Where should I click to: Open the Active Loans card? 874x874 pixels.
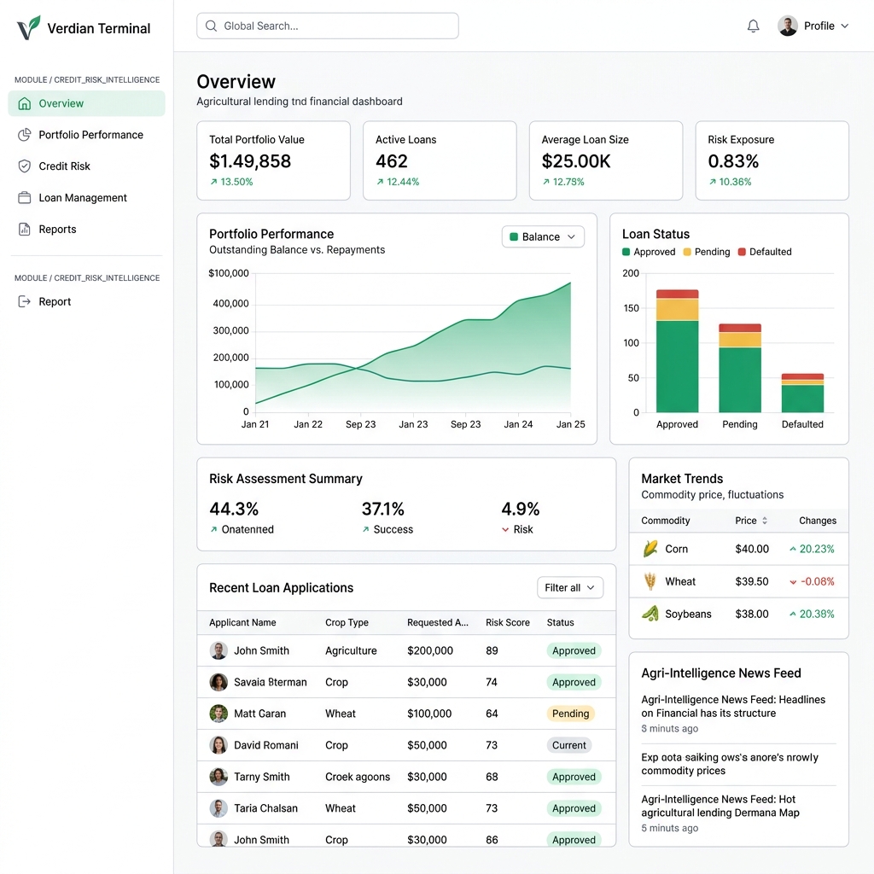440,160
